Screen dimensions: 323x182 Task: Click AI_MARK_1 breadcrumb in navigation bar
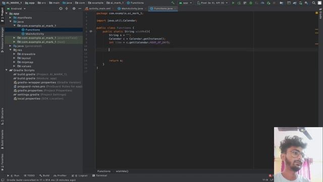click(x=12, y=3)
